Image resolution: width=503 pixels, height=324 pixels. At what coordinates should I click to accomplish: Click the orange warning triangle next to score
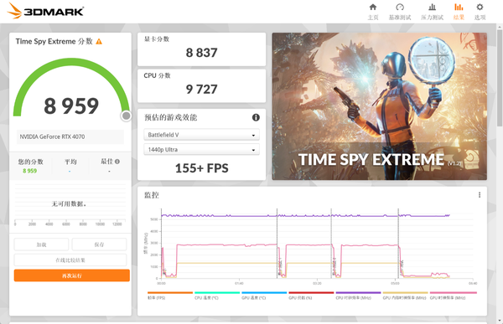pos(99,41)
